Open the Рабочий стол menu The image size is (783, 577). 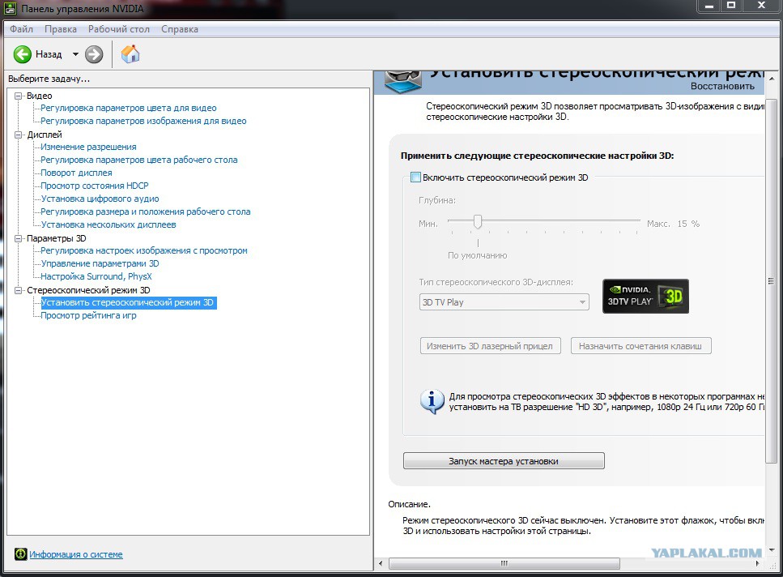coord(119,29)
